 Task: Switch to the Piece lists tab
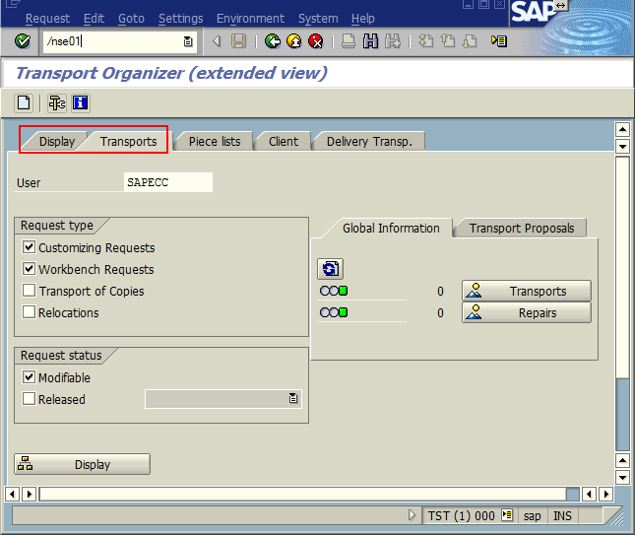click(x=215, y=142)
